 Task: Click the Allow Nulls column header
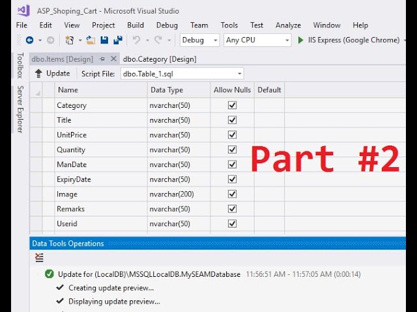(232, 90)
